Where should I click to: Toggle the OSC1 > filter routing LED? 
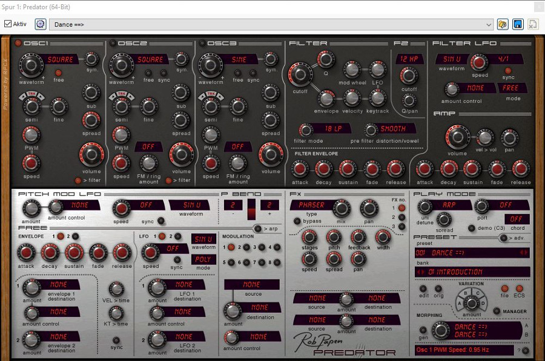78,180
